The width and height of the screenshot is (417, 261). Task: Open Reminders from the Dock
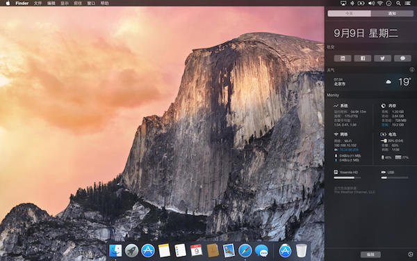[180, 251]
